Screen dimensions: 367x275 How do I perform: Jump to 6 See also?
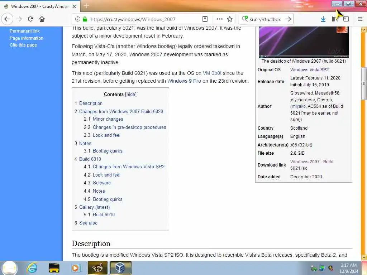point(86,223)
